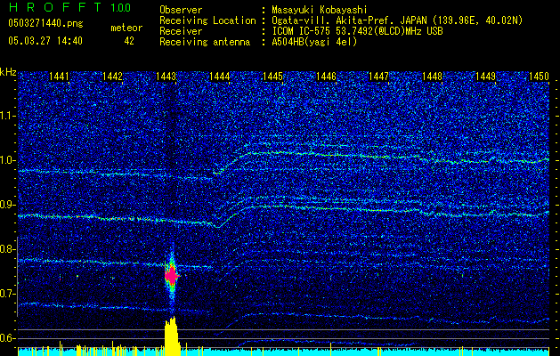Select the Ogata-vill. Akita-Pref. JAPAN location text
Image resolution: width=560 pixels, height=356 pixels.
[x=397, y=20]
